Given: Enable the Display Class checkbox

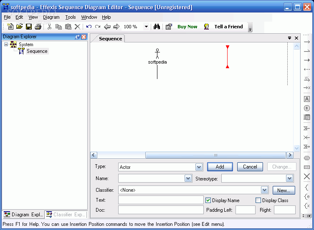Looking at the screenshot, I should tap(258, 200).
